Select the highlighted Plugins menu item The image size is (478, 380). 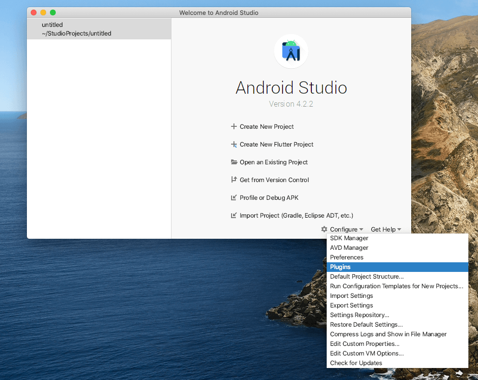click(341, 267)
